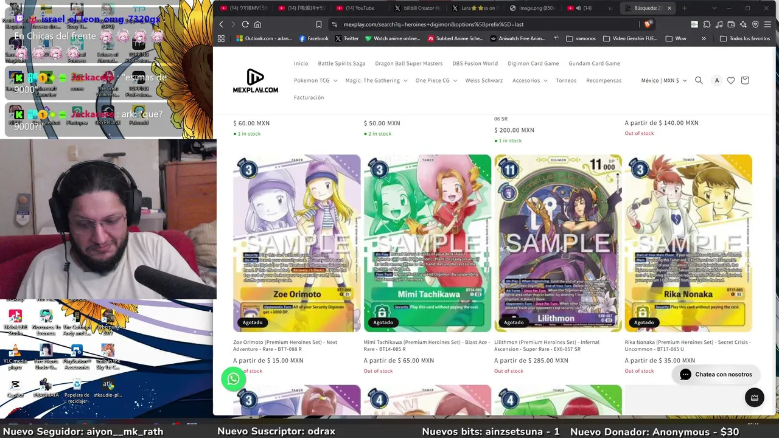
Task: Close the Búsqueda active tab
Action: (x=669, y=8)
